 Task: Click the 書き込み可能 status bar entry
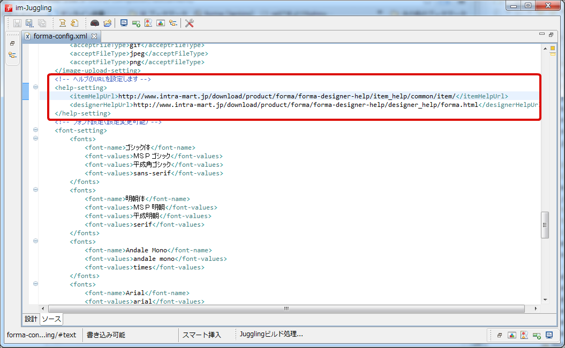(x=106, y=335)
